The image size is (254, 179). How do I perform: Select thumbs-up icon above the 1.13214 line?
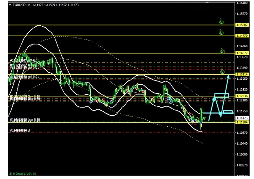click(x=223, y=71)
